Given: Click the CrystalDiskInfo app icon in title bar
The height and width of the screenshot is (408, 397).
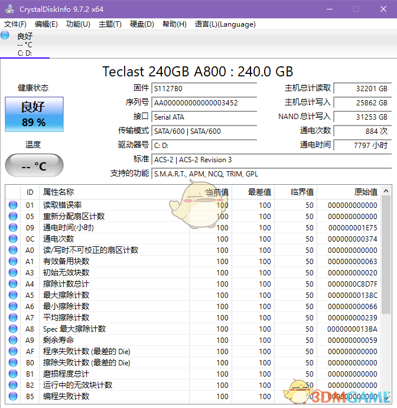Looking at the screenshot, I should [x=9, y=9].
